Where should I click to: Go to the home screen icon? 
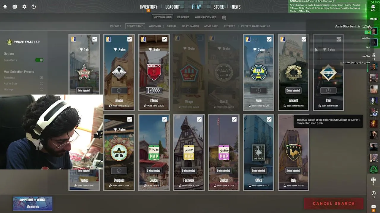(x=5, y=7)
